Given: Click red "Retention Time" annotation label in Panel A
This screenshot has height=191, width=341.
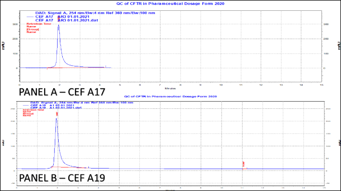Looking at the screenshot, I should click(39, 24).
